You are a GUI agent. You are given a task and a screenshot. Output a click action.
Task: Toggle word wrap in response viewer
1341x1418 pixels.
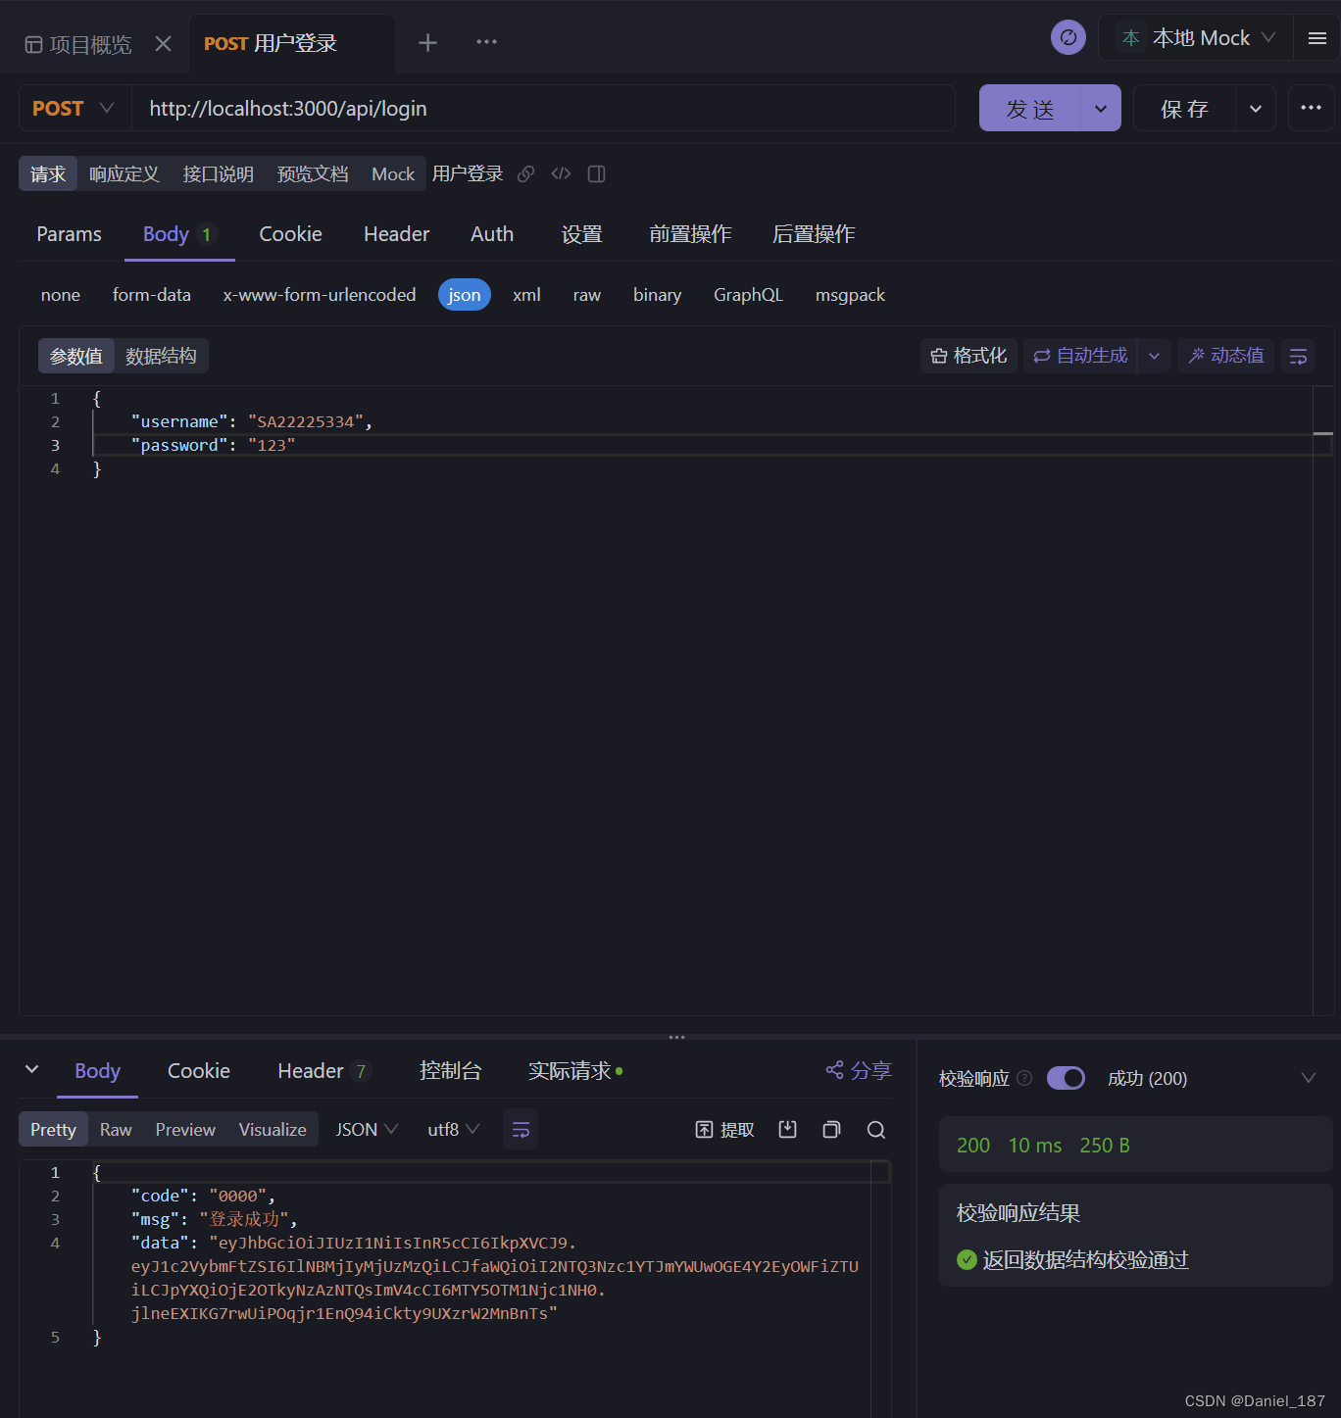click(521, 1130)
